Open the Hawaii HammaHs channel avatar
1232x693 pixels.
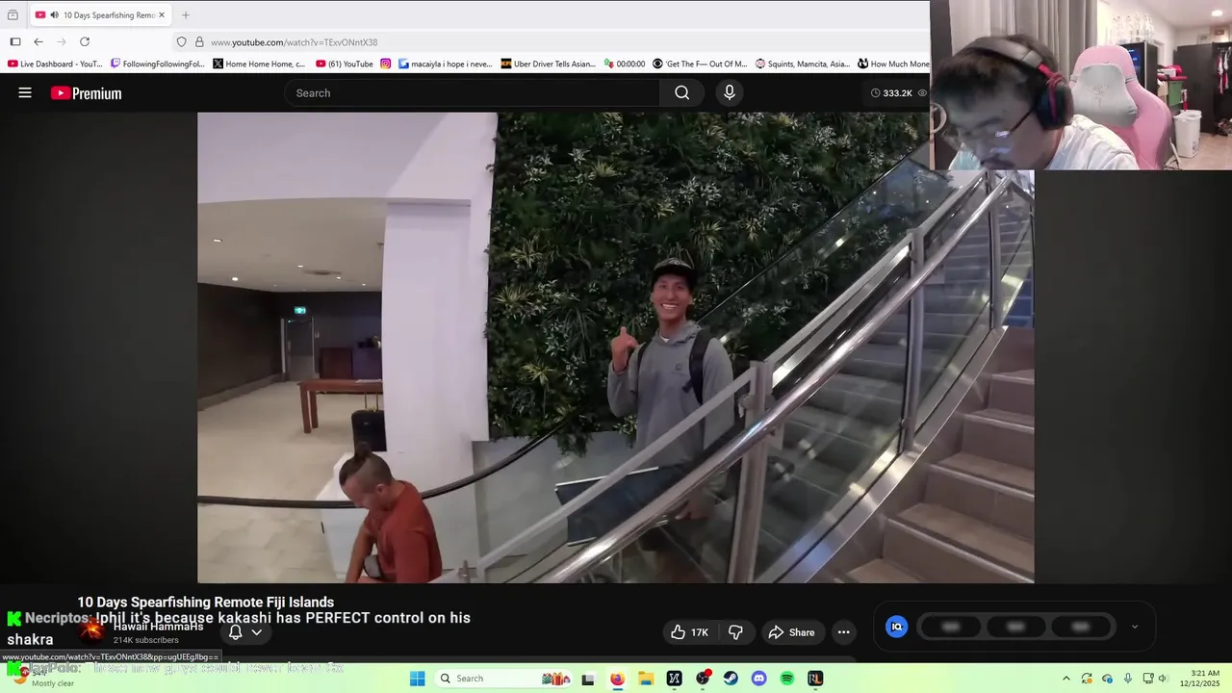92,630
